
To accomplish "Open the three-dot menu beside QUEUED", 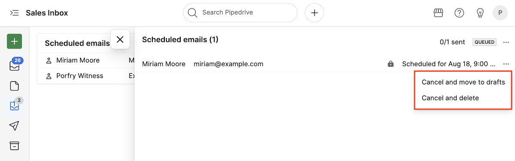I will click(x=506, y=42).
